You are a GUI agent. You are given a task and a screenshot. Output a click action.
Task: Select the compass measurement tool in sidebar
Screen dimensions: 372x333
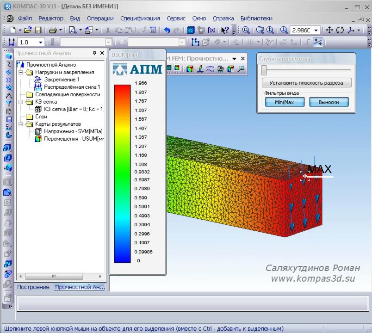click(x=8, y=96)
